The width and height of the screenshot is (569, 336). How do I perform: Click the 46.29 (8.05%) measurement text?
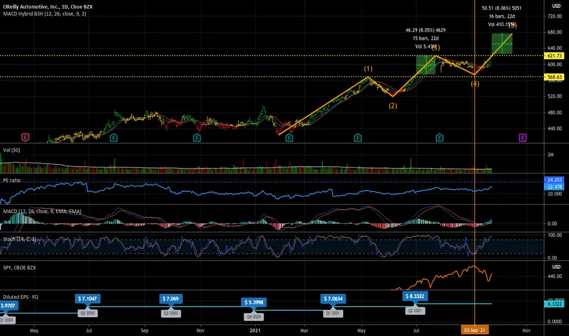click(426, 30)
